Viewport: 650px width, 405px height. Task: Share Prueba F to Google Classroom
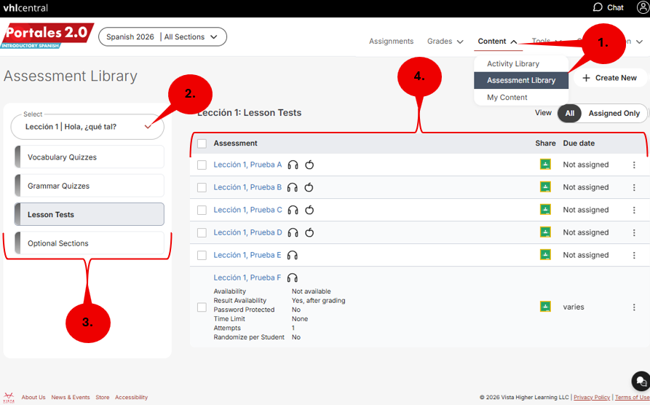[545, 307]
